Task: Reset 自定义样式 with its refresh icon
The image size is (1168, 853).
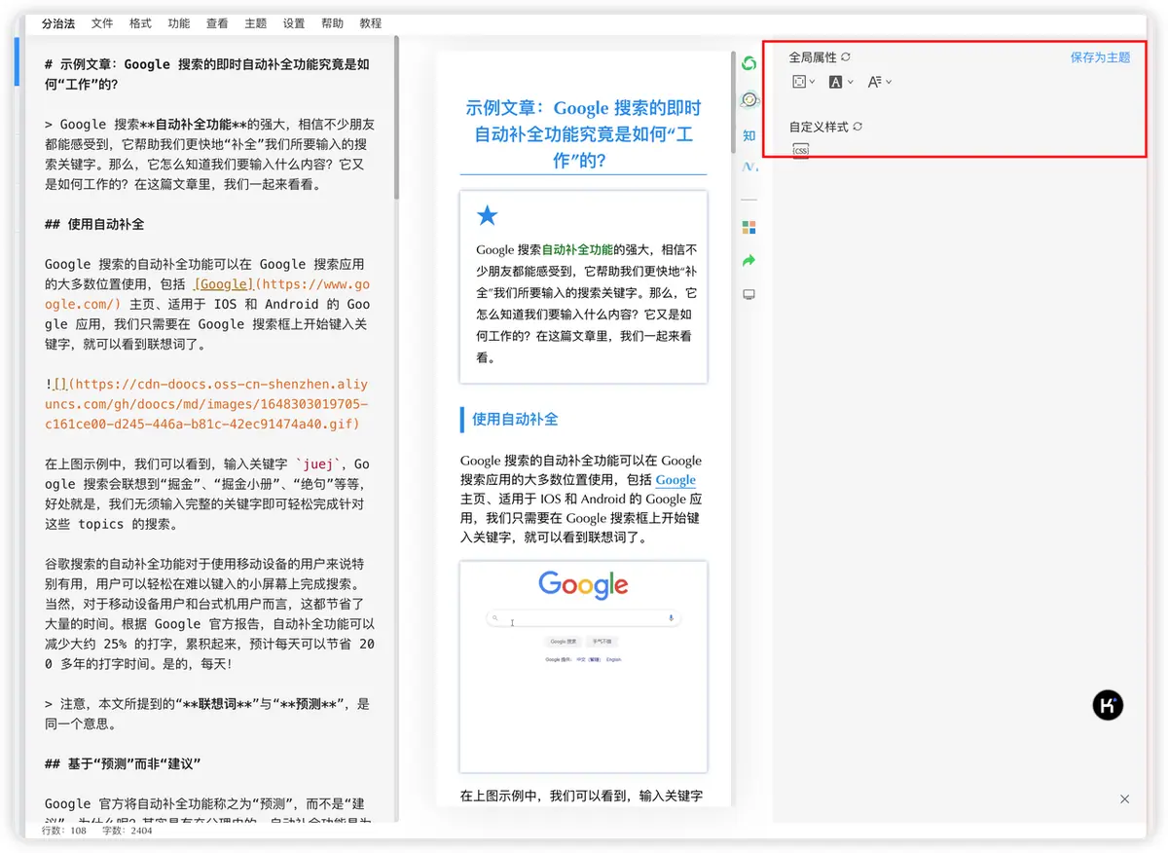Action: coord(858,127)
